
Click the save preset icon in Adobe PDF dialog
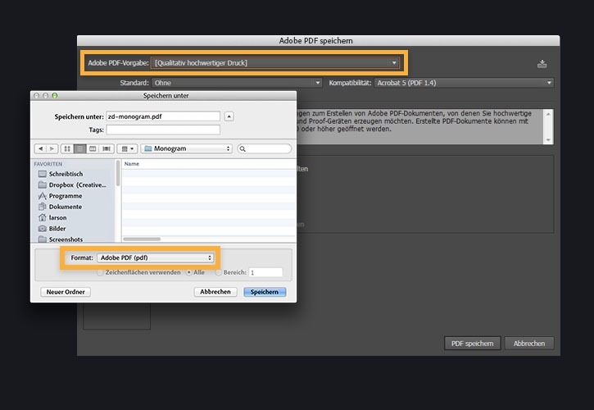click(x=542, y=64)
